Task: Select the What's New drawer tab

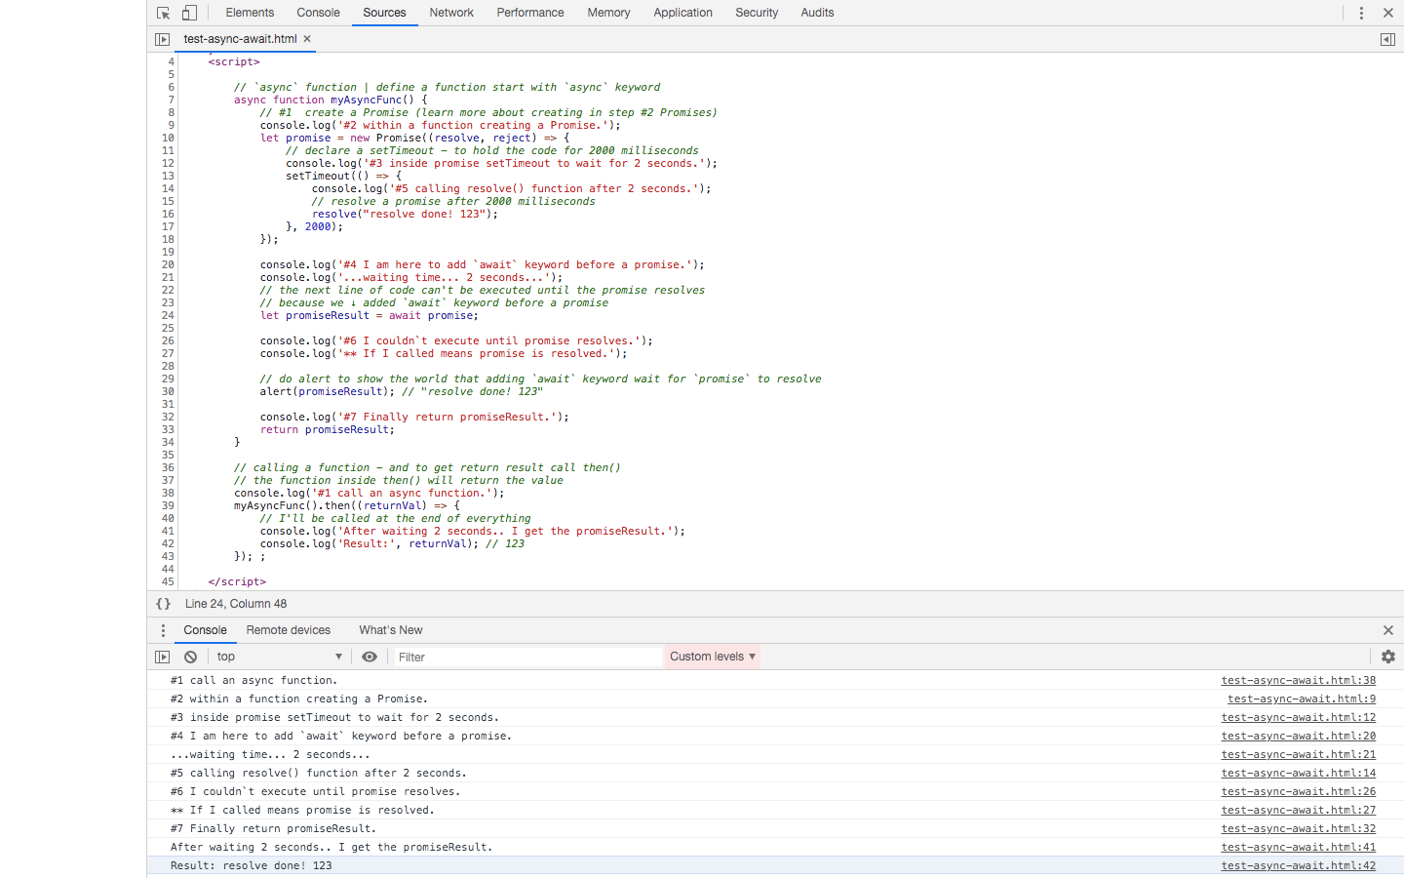Action: [390, 630]
